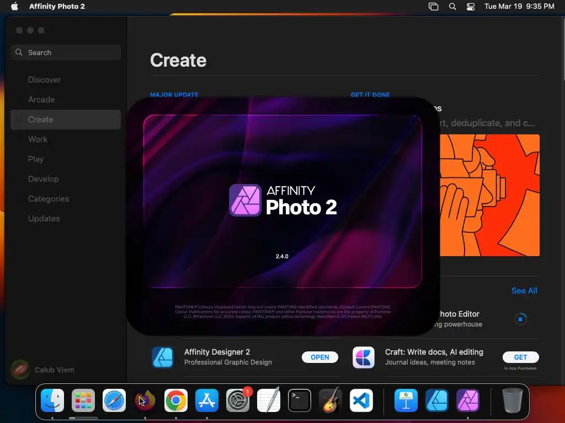Click Stage Manager menu bar icon
This screenshot has width=565, height=423.
pos(434,7)
